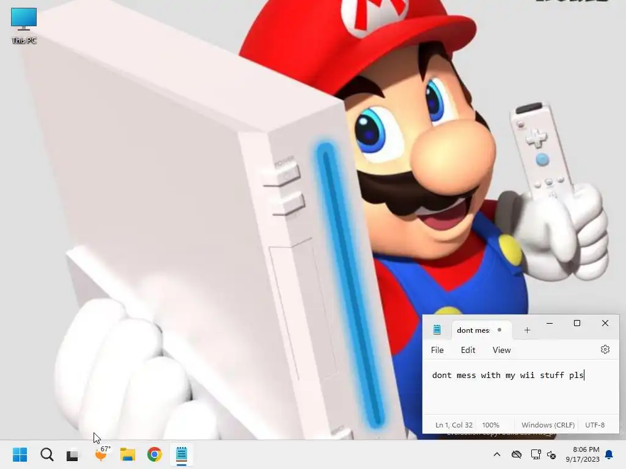Maximize the Notepad window
The image size is (626, 469).
[577, 323]
